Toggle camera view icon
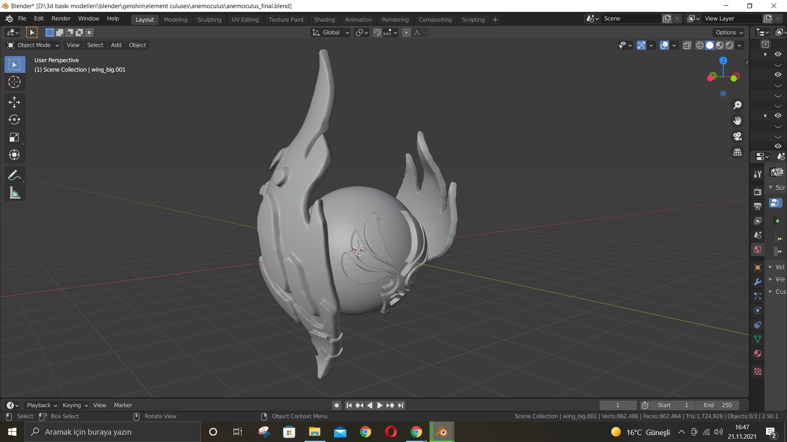 pyautogui.click(x=737, y=136)
